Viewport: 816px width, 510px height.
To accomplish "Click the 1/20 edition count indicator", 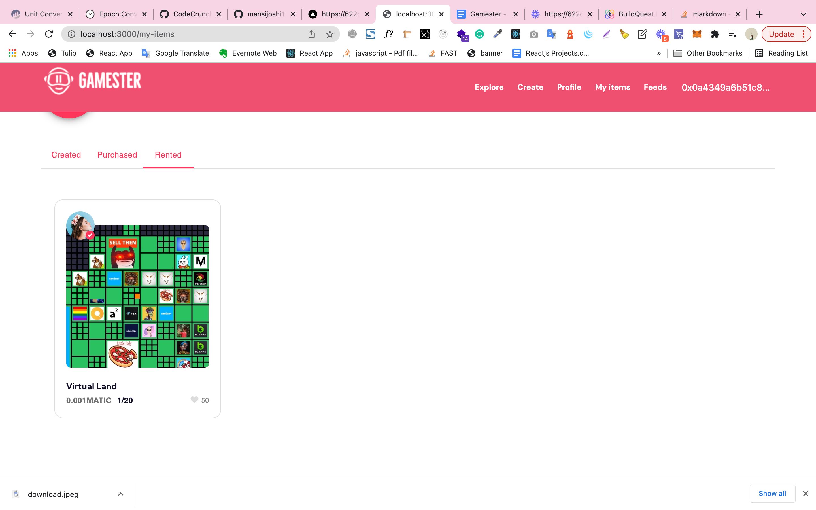I will point(125,400).
